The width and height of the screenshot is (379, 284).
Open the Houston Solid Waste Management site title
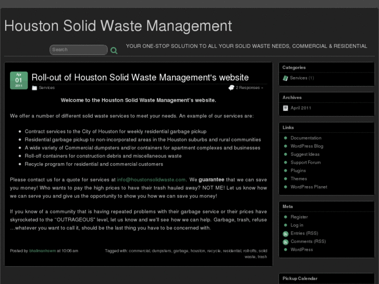(118, 26)
